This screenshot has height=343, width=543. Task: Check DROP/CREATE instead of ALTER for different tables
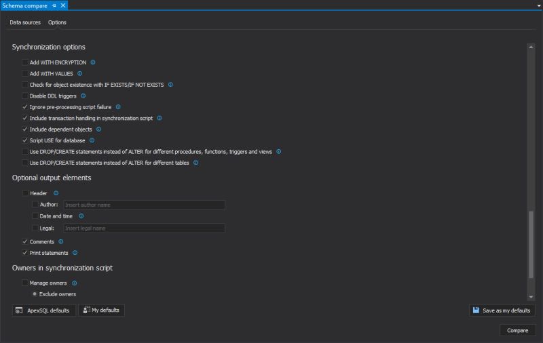(x=24, y=163)
